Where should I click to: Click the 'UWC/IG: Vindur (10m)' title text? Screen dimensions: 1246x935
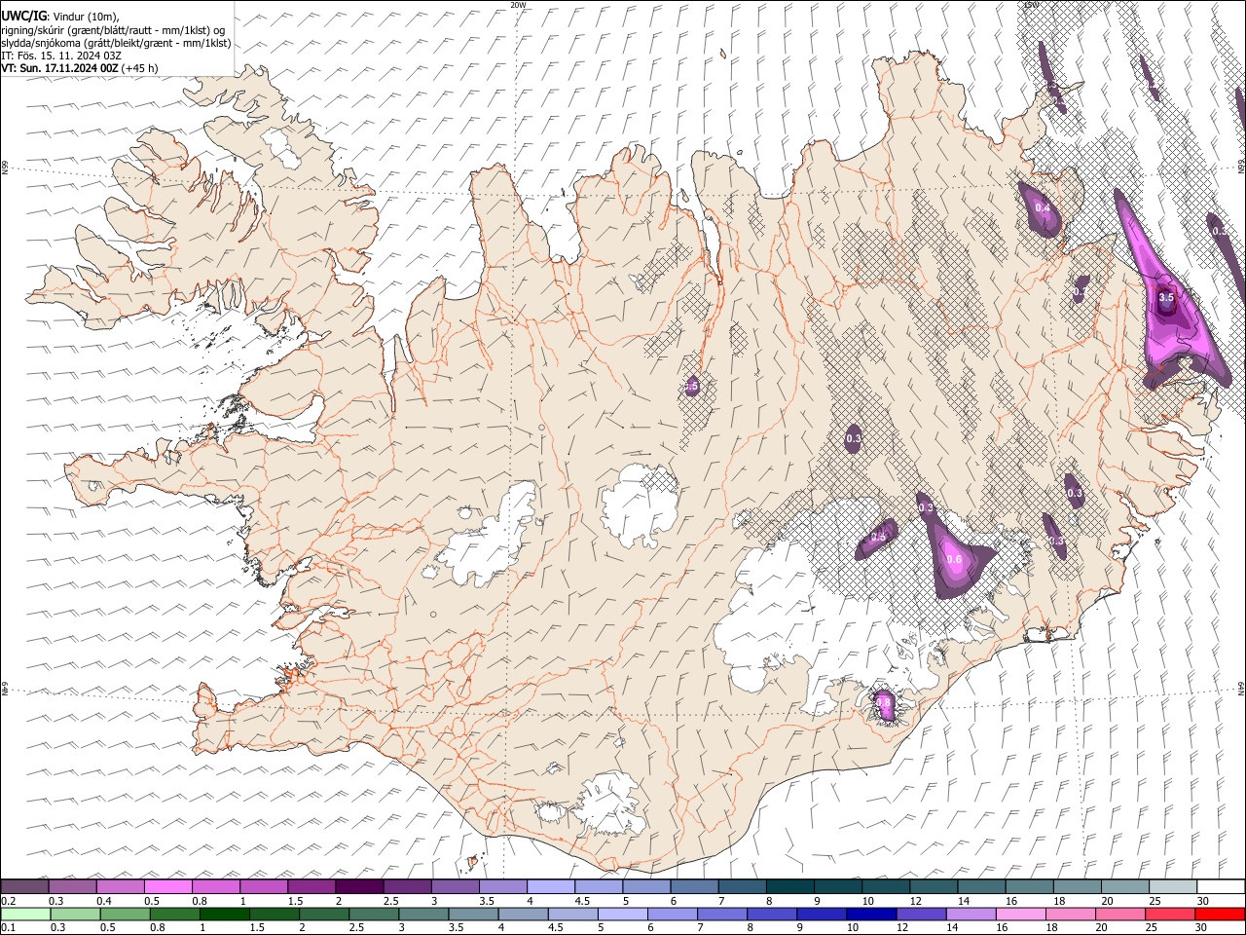coord(60,17)
